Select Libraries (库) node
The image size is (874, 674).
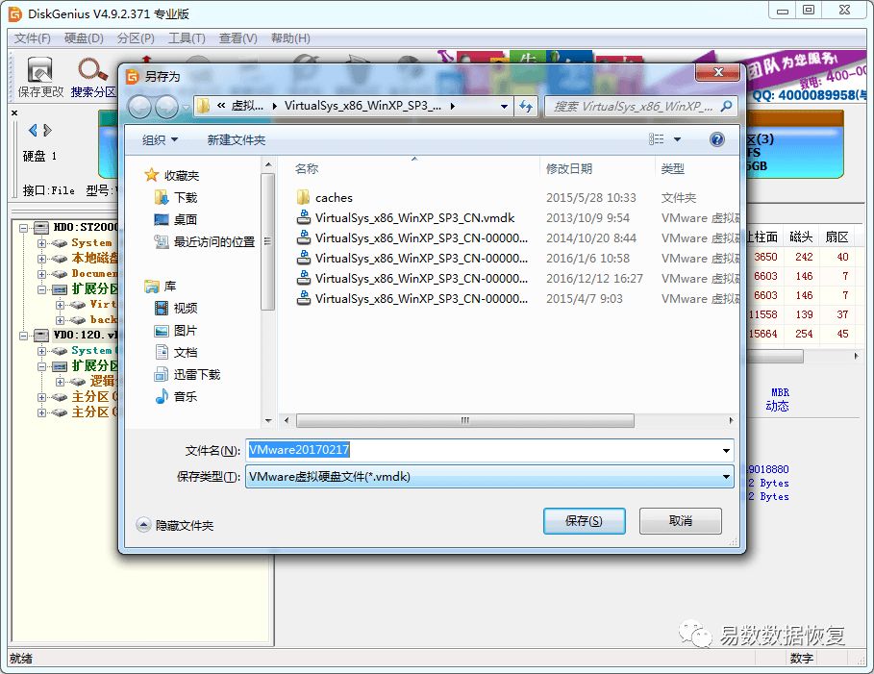tap(160, 287)
